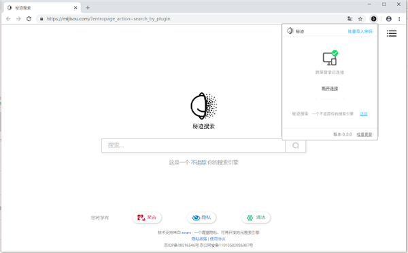Open the 使用协议 terms link

[218, 239]
